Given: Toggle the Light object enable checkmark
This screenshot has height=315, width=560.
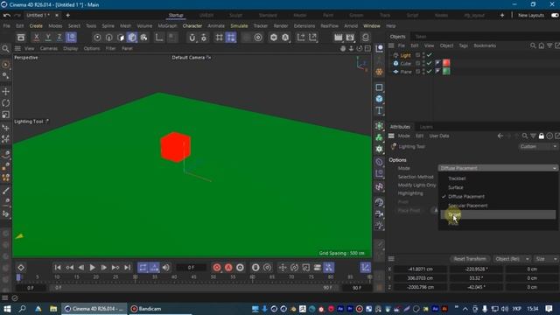Looking at the screenshot, I should click(430, 55).
